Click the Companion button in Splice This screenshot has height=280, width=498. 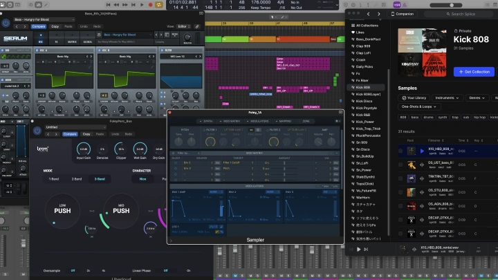(x=403, y=14)
